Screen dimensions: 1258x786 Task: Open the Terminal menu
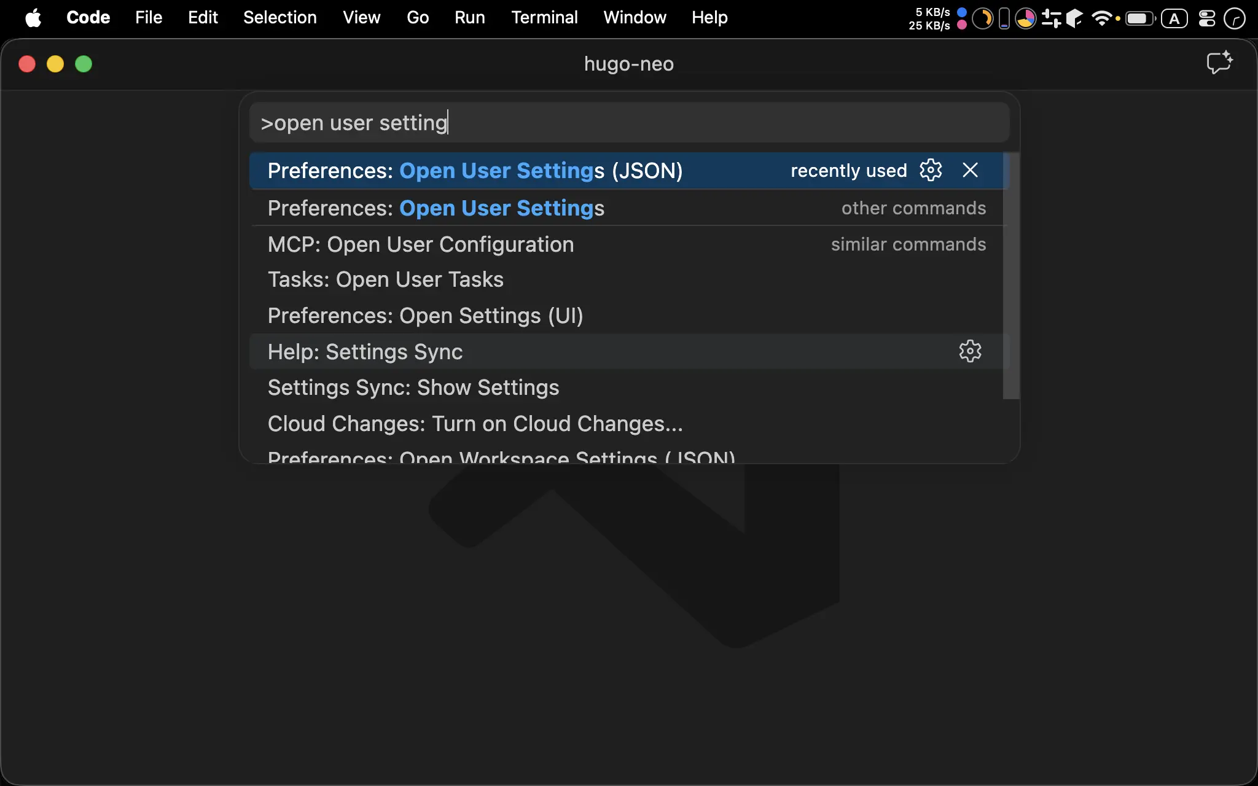(x=545, y=17)
